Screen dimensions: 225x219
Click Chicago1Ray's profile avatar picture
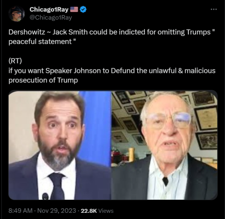click(17, 13)
